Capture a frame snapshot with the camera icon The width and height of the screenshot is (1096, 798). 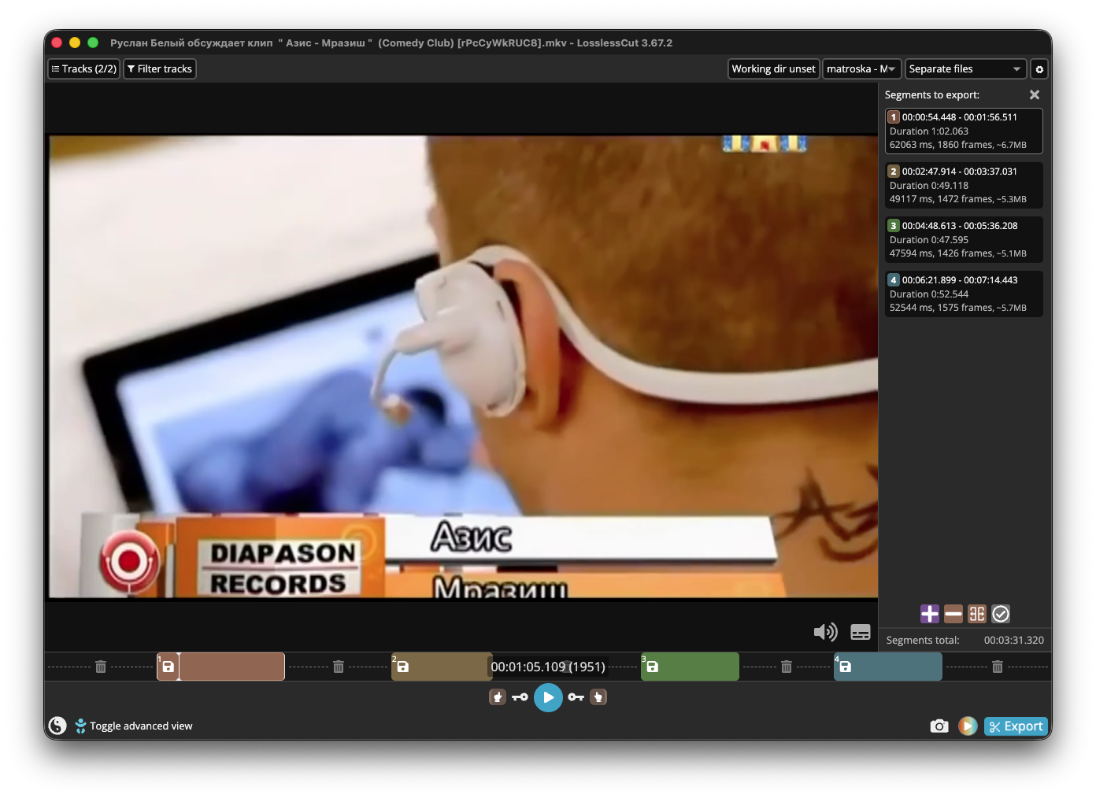click(x=939, y=726)
